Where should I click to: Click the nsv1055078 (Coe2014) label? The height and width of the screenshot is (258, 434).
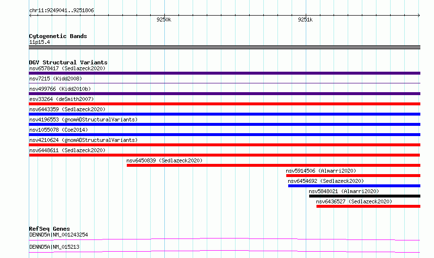[x=59, y=130]
